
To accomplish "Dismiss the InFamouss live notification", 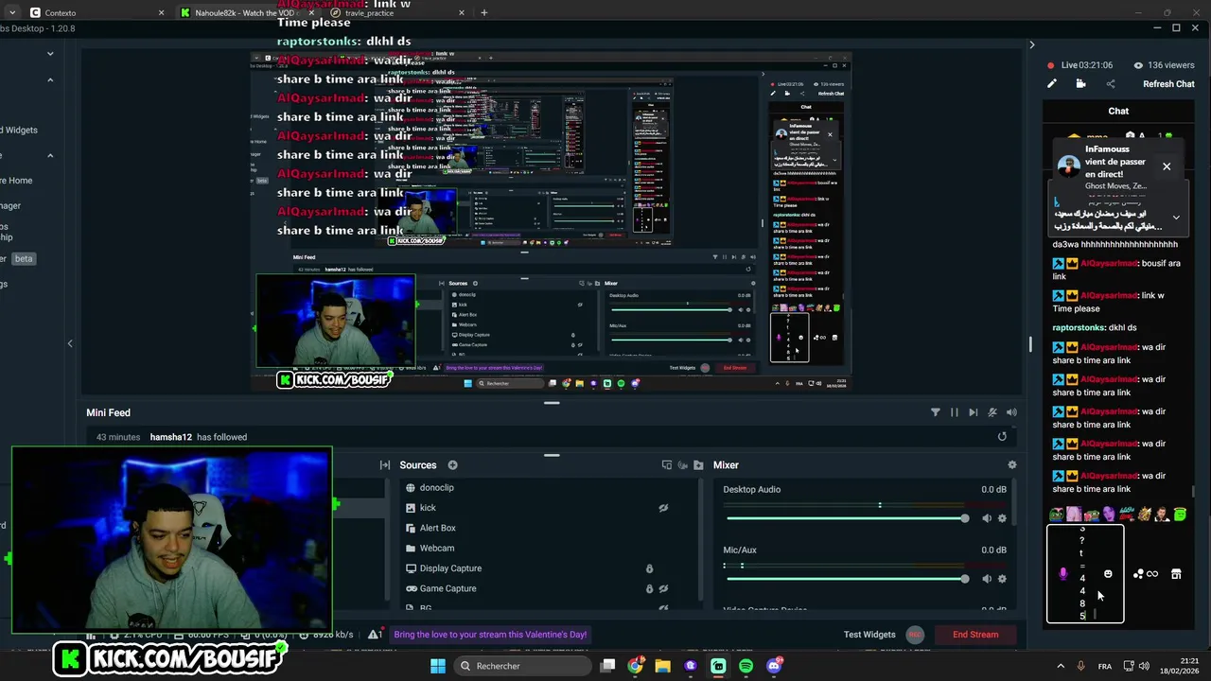I will click(x=1167, y=166).
